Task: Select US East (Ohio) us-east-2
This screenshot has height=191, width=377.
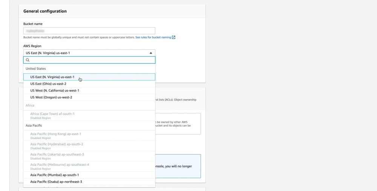Action: (89, 84)
